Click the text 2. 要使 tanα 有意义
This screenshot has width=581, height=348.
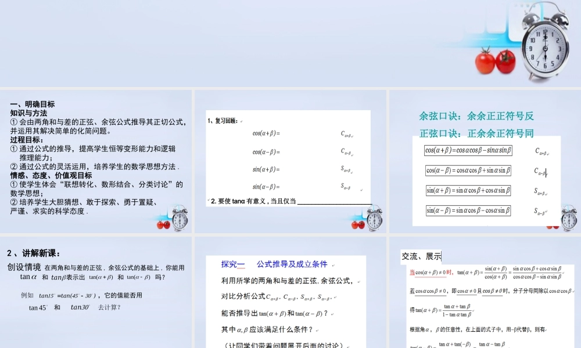(239, 201)
